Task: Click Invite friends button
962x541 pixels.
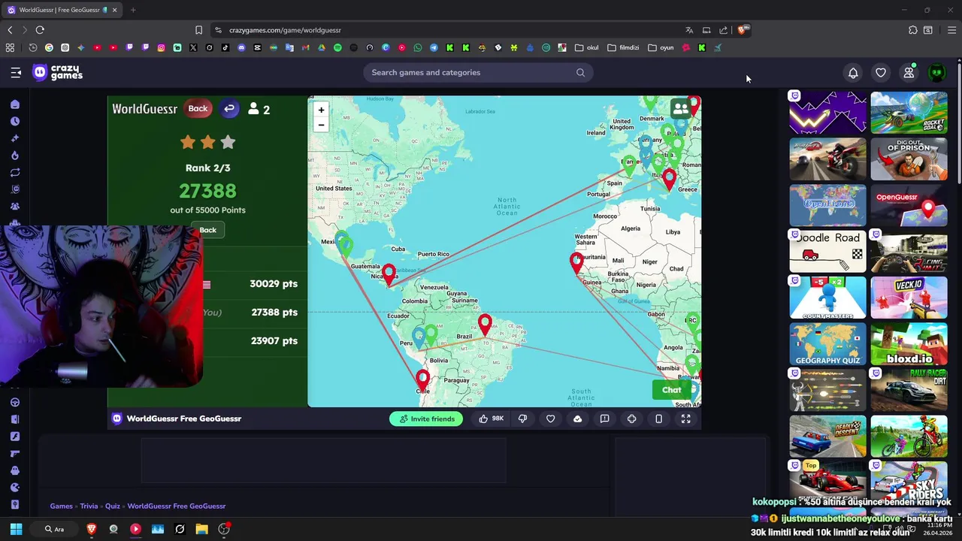Action: 427,419
